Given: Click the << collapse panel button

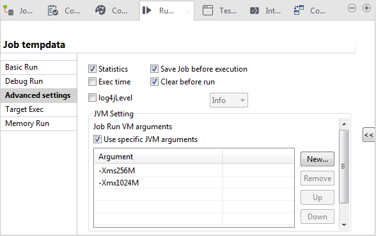Looking at the screenshot, I should [x=369, y=135].
